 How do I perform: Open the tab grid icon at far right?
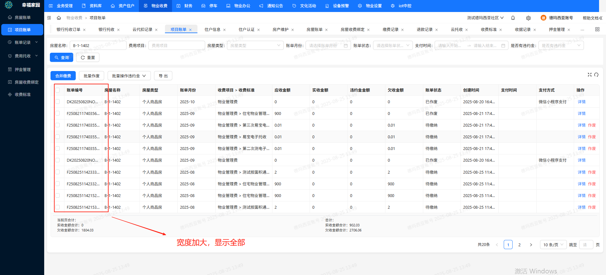597,29
